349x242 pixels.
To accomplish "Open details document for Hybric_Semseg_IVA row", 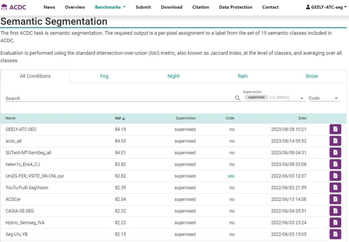I will [335, 223].
